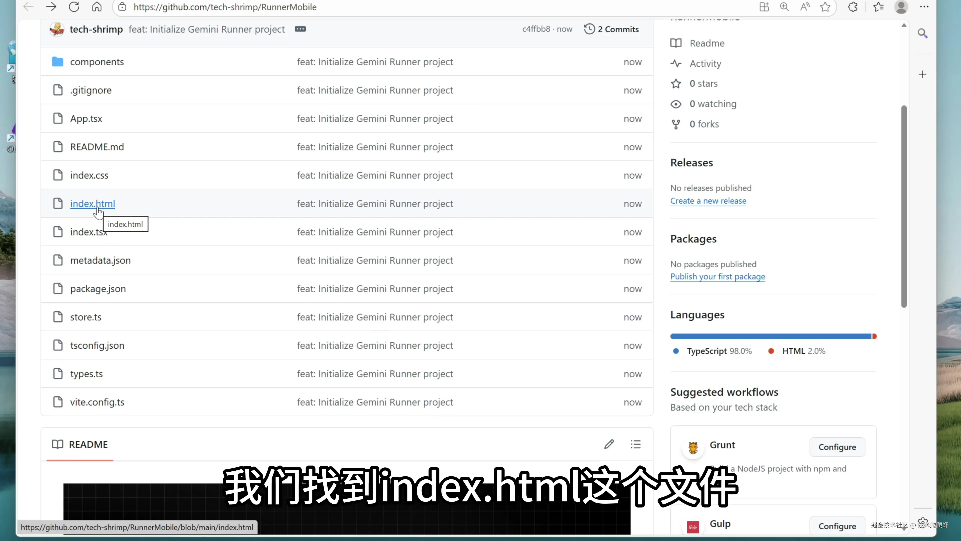Click the browser refresh icon
Screen dimensions: 961x541
click(x=74, y=7)
